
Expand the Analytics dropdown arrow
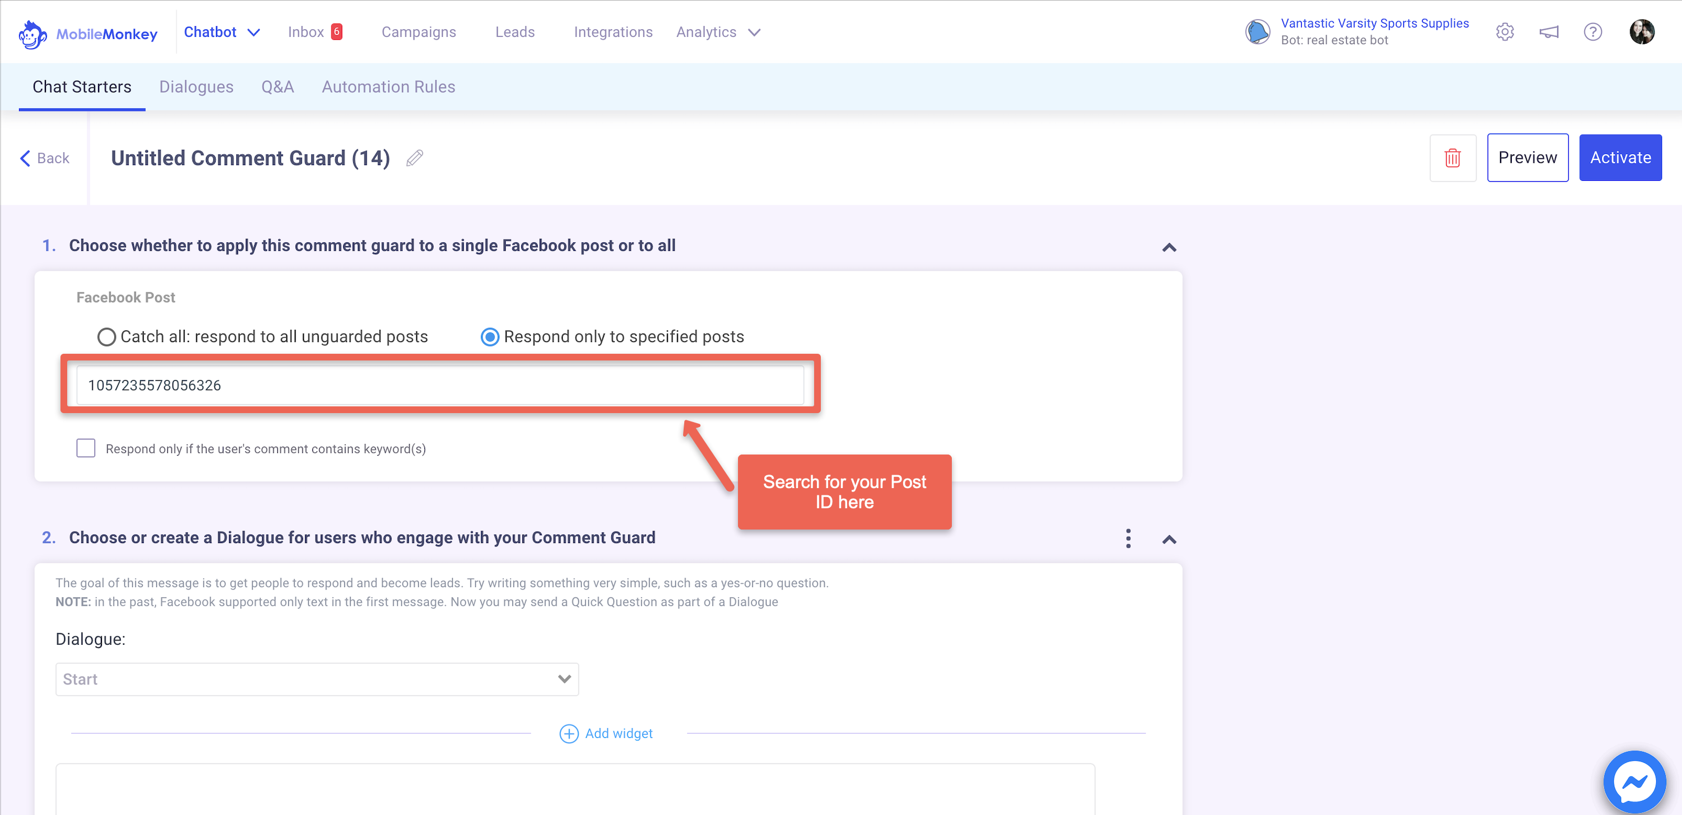(x=754, y=32)
